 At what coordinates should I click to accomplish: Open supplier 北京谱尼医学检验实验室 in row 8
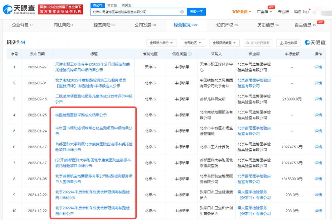click(x=254, y=179)
